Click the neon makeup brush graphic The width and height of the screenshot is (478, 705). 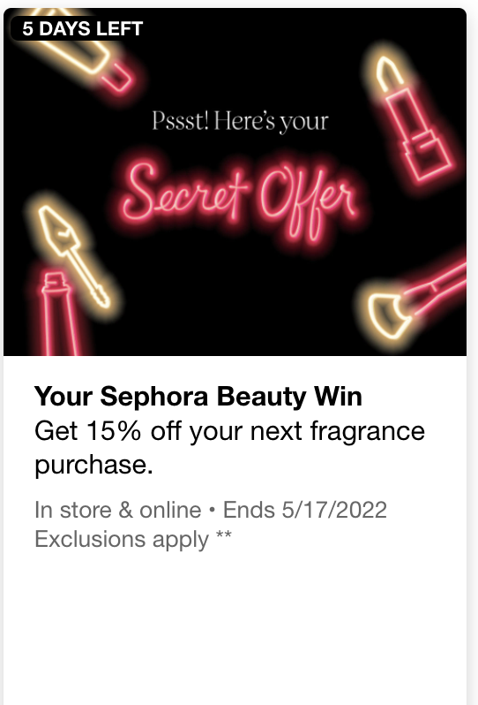[415, 304]
